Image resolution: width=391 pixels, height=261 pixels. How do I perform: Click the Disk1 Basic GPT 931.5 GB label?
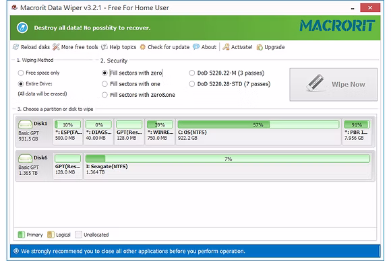(28, 136)
